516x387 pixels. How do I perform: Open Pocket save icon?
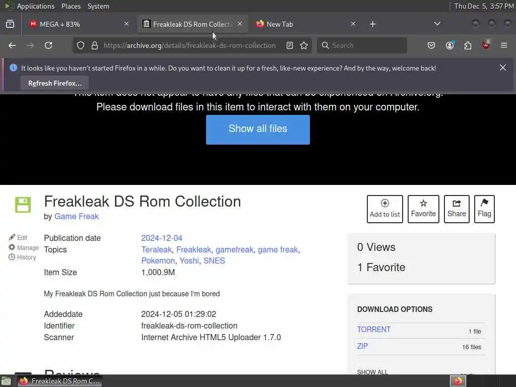431,45
